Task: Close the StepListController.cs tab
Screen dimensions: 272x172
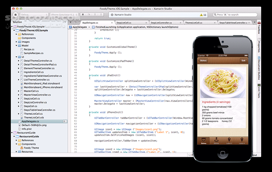Action: [180, 23]
